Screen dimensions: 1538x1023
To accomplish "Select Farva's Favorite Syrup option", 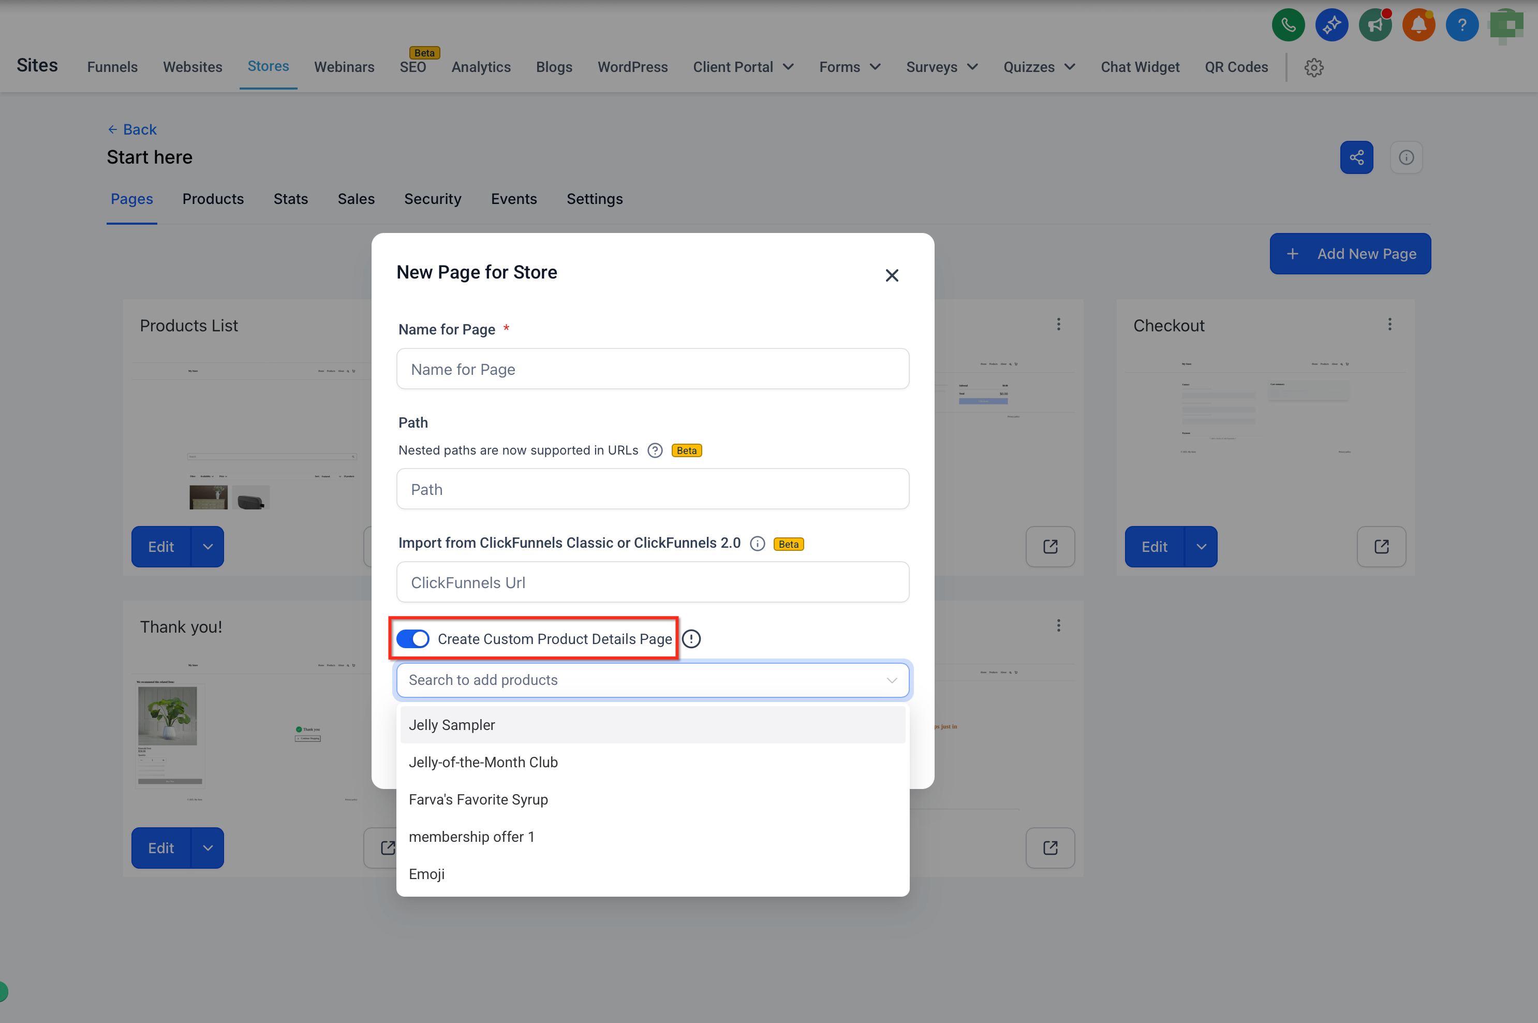I will [653, 799].
